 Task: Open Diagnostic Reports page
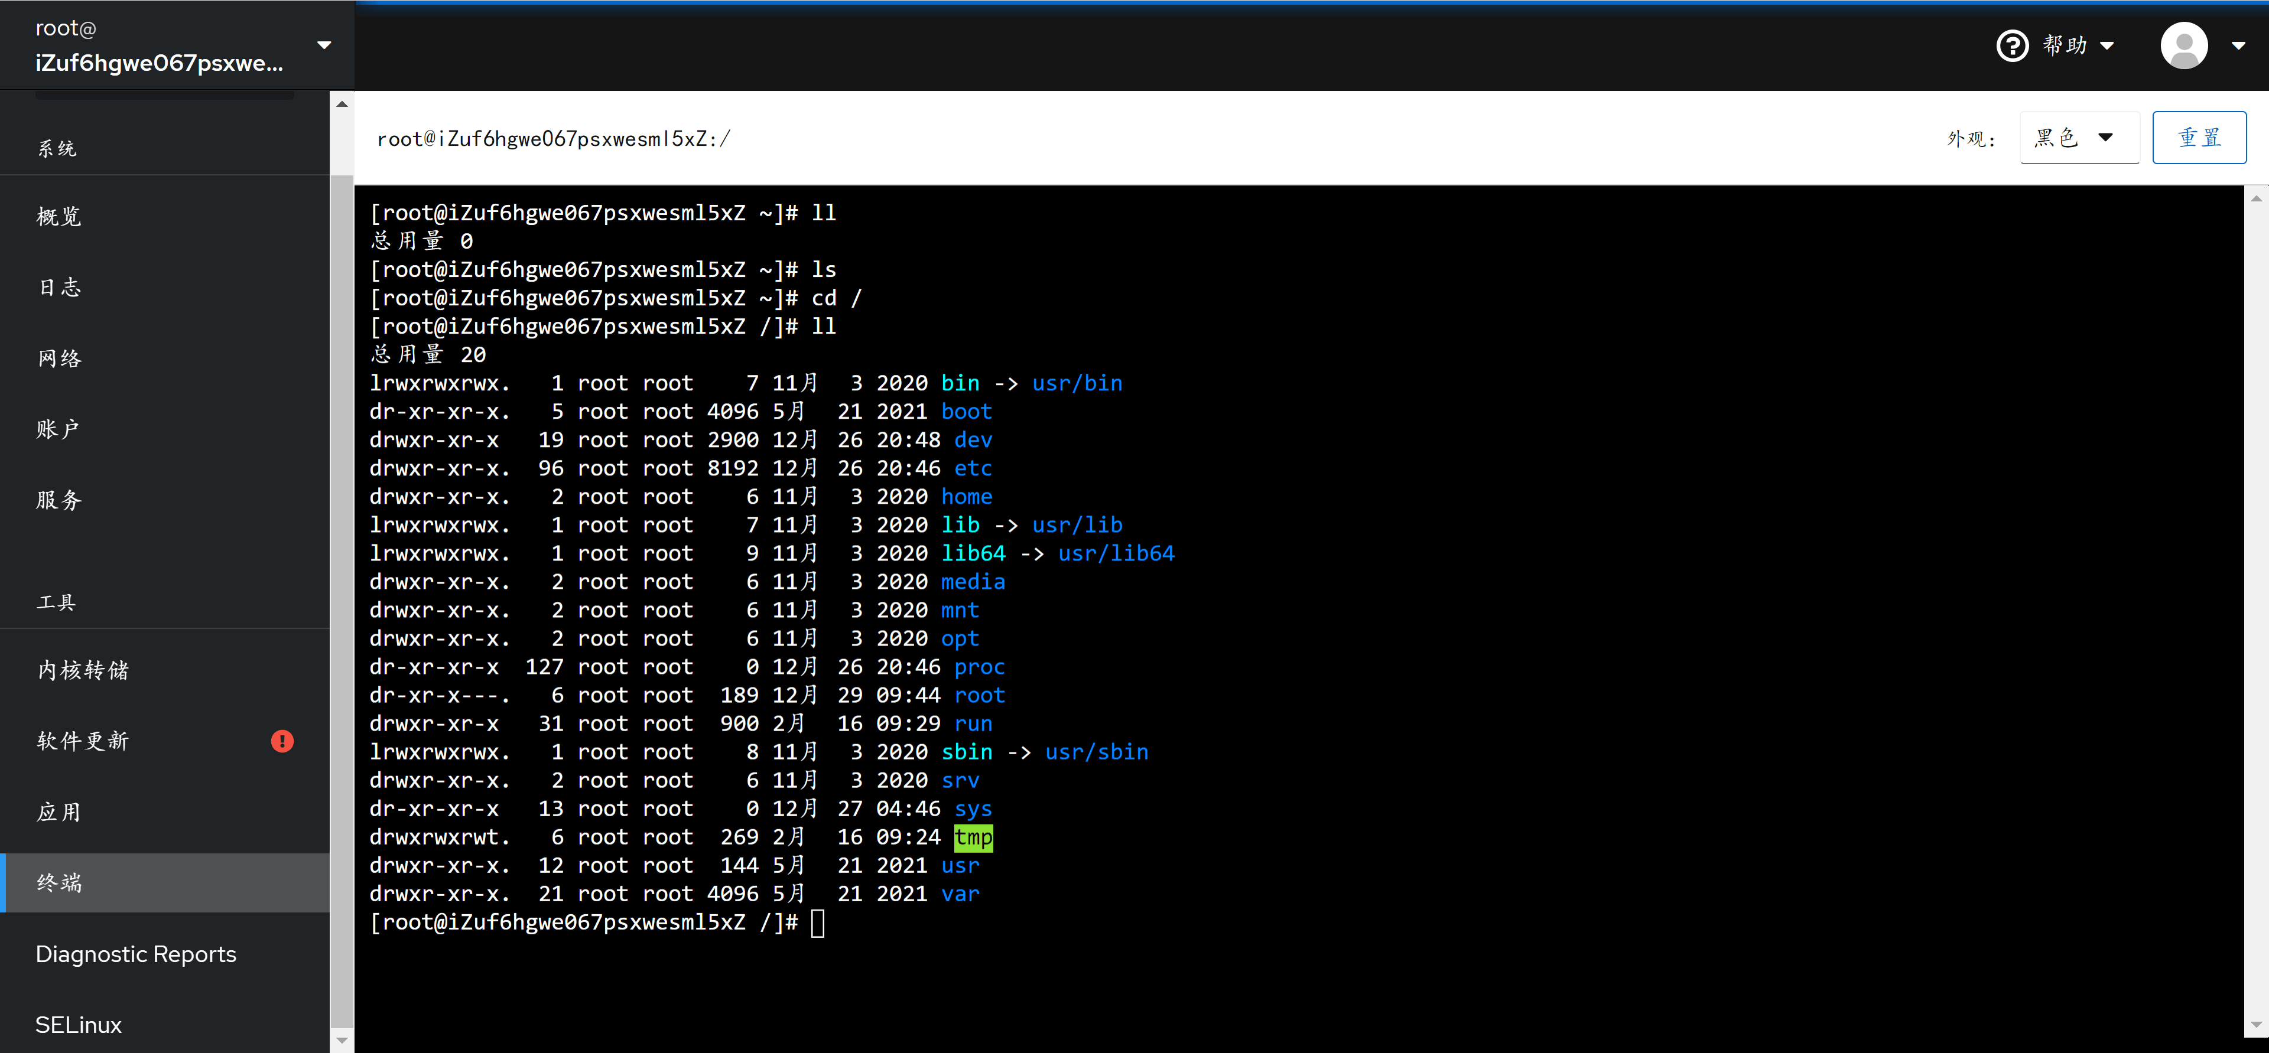(x=136, y=954)
